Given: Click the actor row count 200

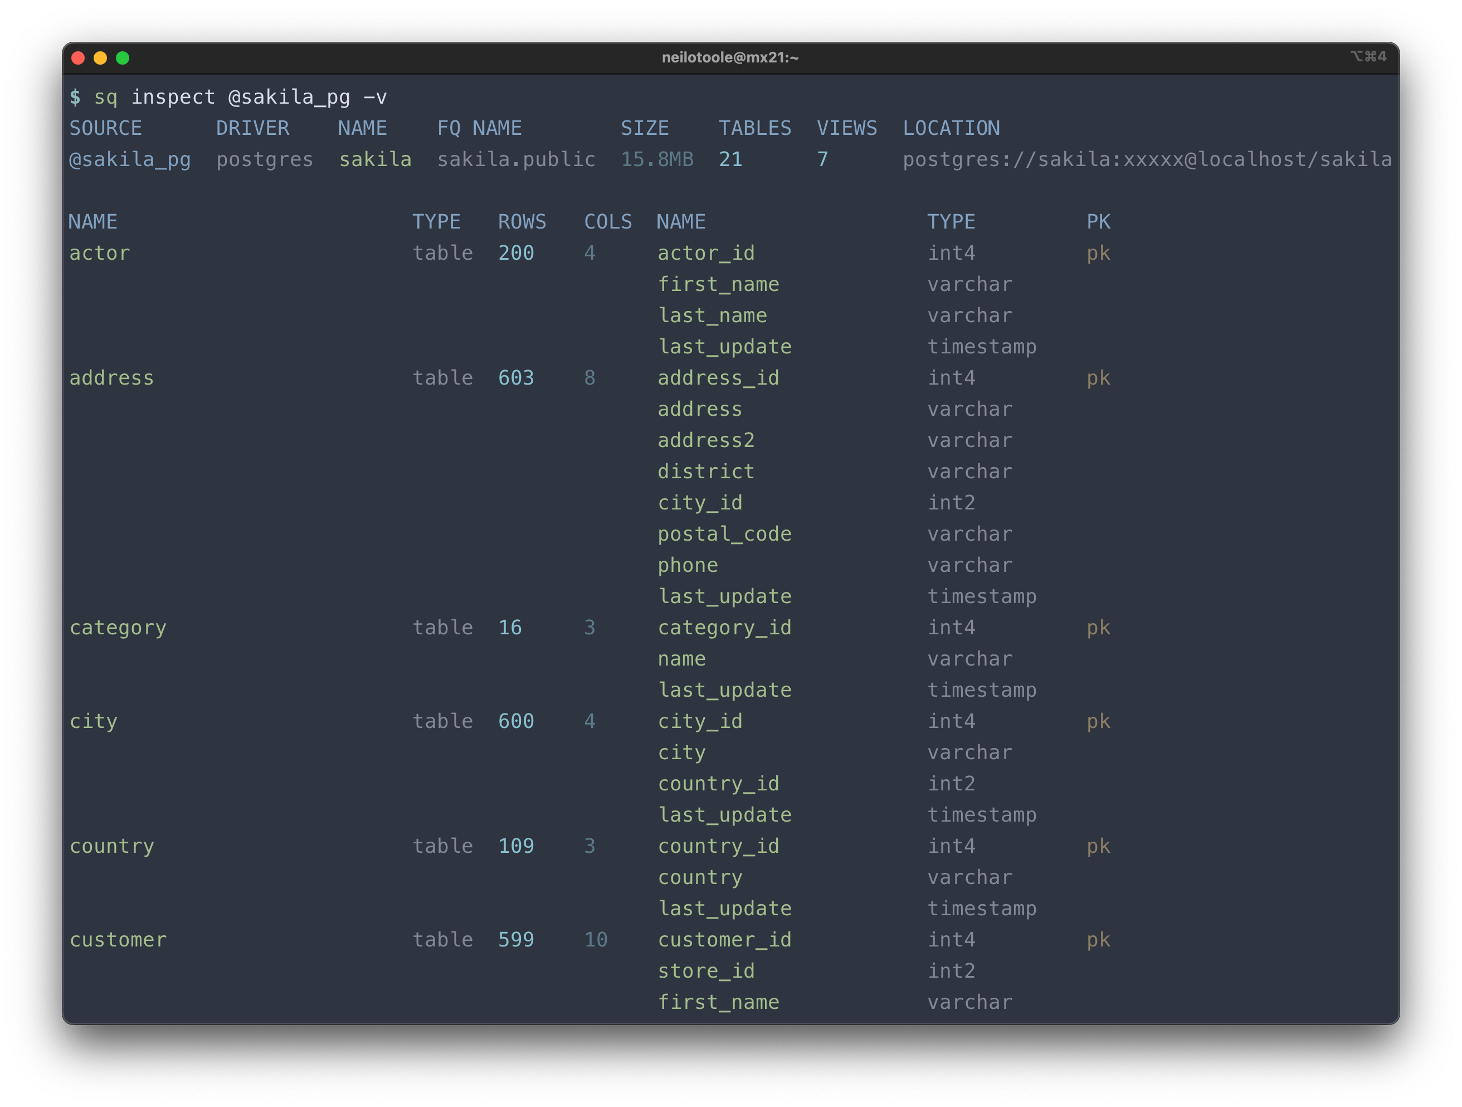Looking at the screenshot, I should (516, 253).
